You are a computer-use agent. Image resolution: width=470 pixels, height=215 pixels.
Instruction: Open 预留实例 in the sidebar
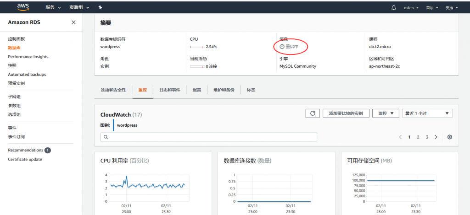pos(17,84)
